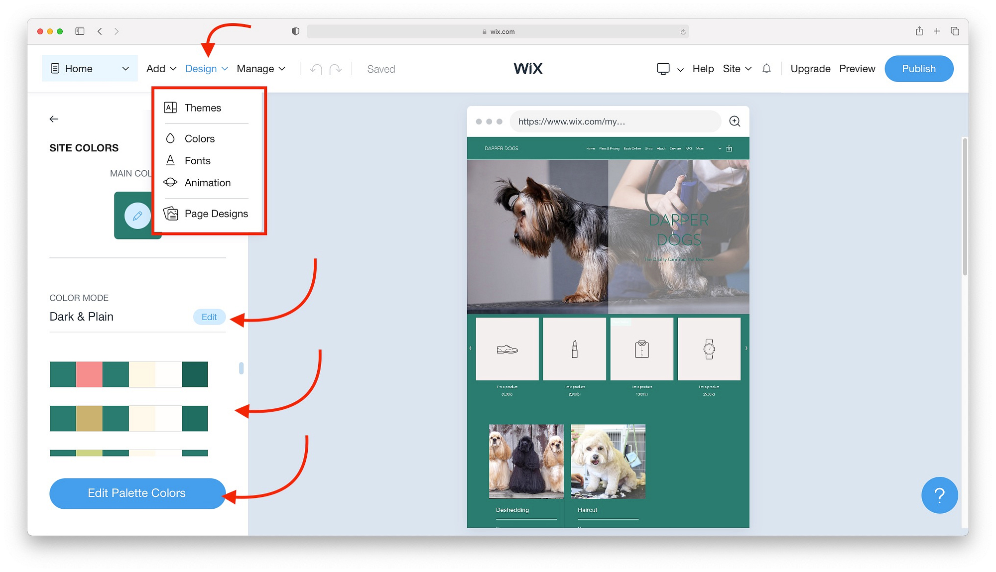Click the Fonts icon in Design menu

tap(171, 160)
